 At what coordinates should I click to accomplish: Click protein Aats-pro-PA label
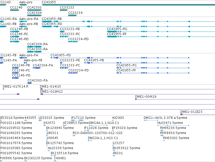point(29,55)
